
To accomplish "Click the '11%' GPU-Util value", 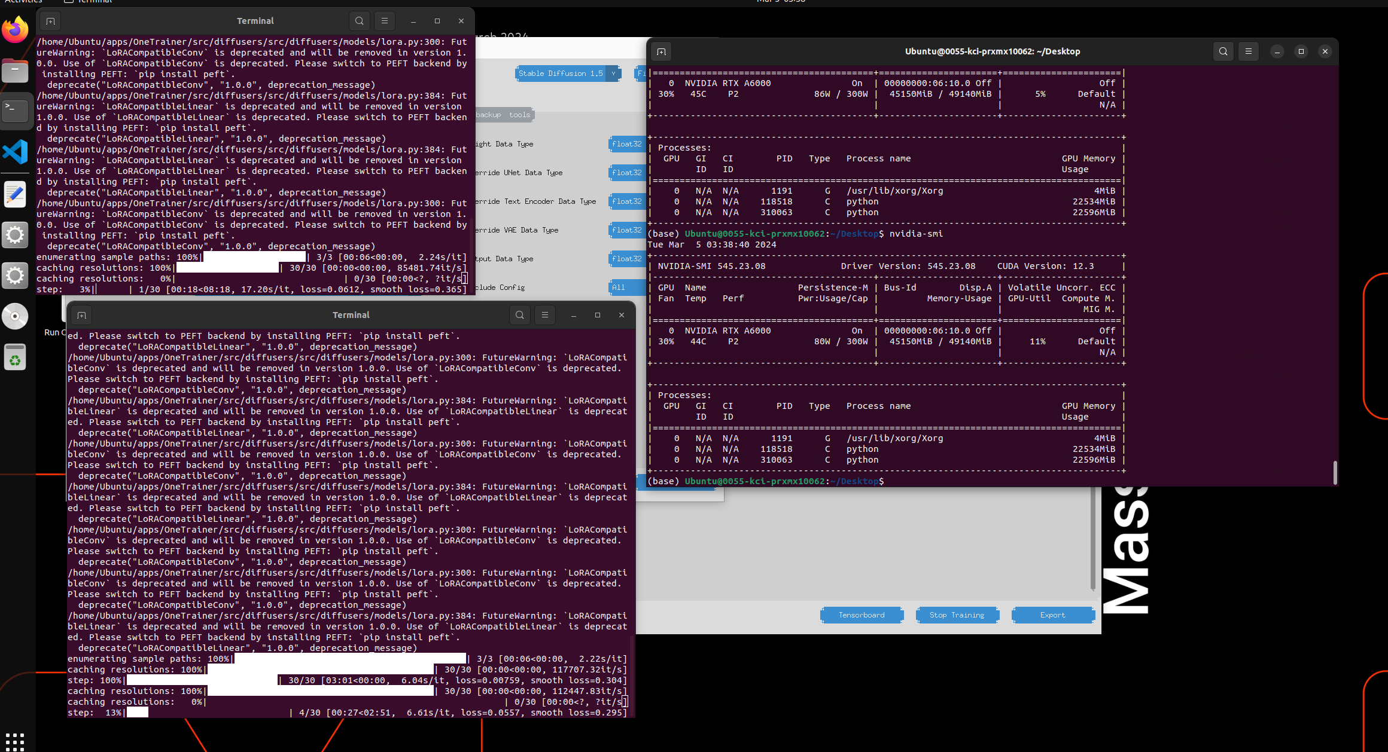I will [x=1037, y=341].
